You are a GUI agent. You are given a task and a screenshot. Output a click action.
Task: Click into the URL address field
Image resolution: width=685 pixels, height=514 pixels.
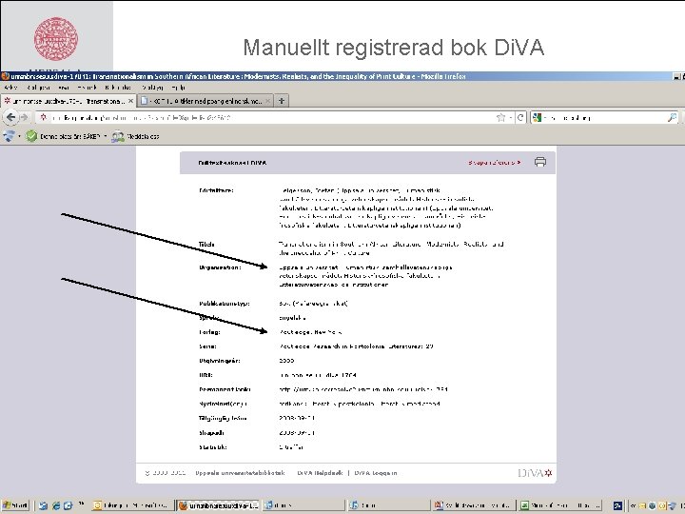(x=271, y=117)
